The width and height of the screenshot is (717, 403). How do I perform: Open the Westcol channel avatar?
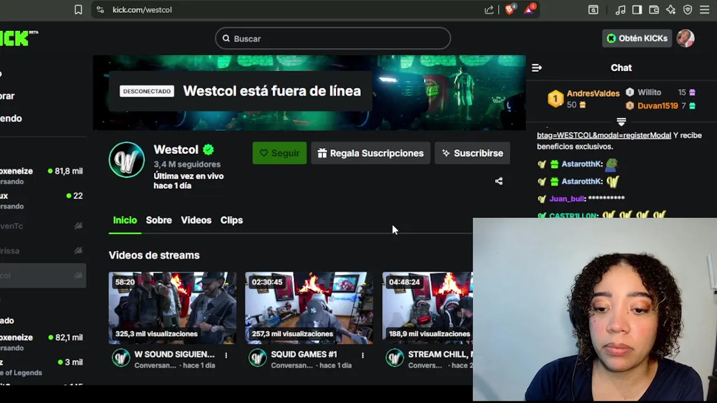(x=127, y=160)
